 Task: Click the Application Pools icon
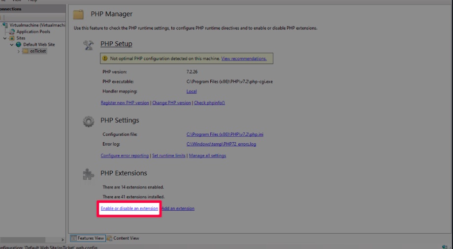click(x=12, y=32)
